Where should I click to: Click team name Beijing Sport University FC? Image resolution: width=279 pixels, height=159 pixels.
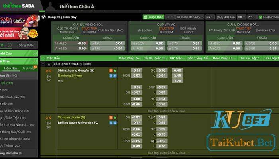point(78,122)
